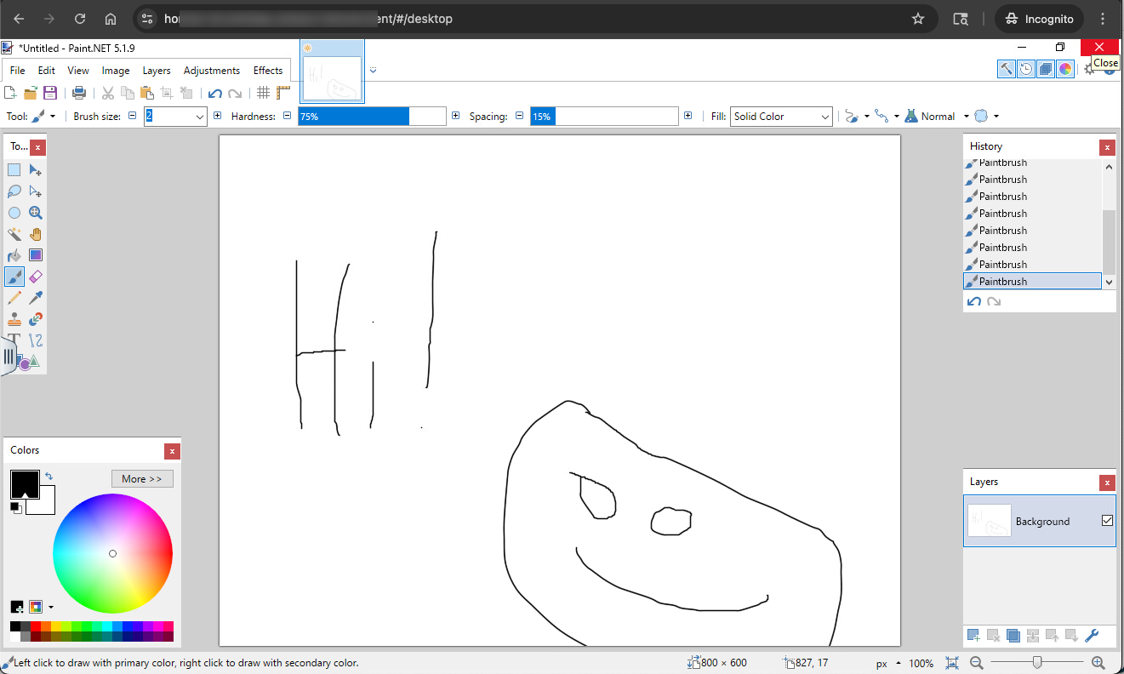
Task: Choose the Clone Stamp tool
Action: (14, 319)
